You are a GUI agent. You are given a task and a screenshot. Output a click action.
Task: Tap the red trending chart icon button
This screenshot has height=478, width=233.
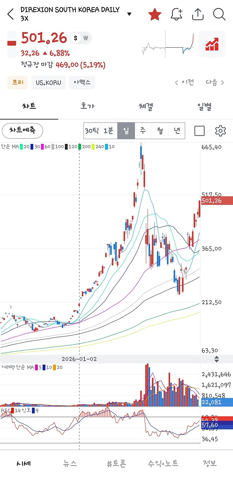click(x=212, y=44)
